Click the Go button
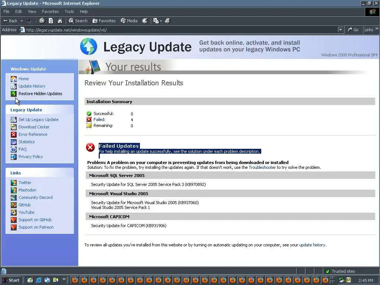 353,30
